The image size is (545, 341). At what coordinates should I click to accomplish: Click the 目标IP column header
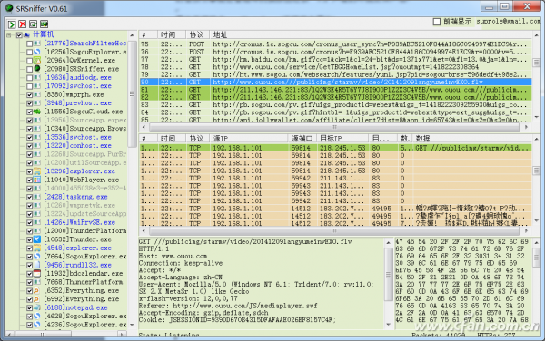click(x=342, y=138)
